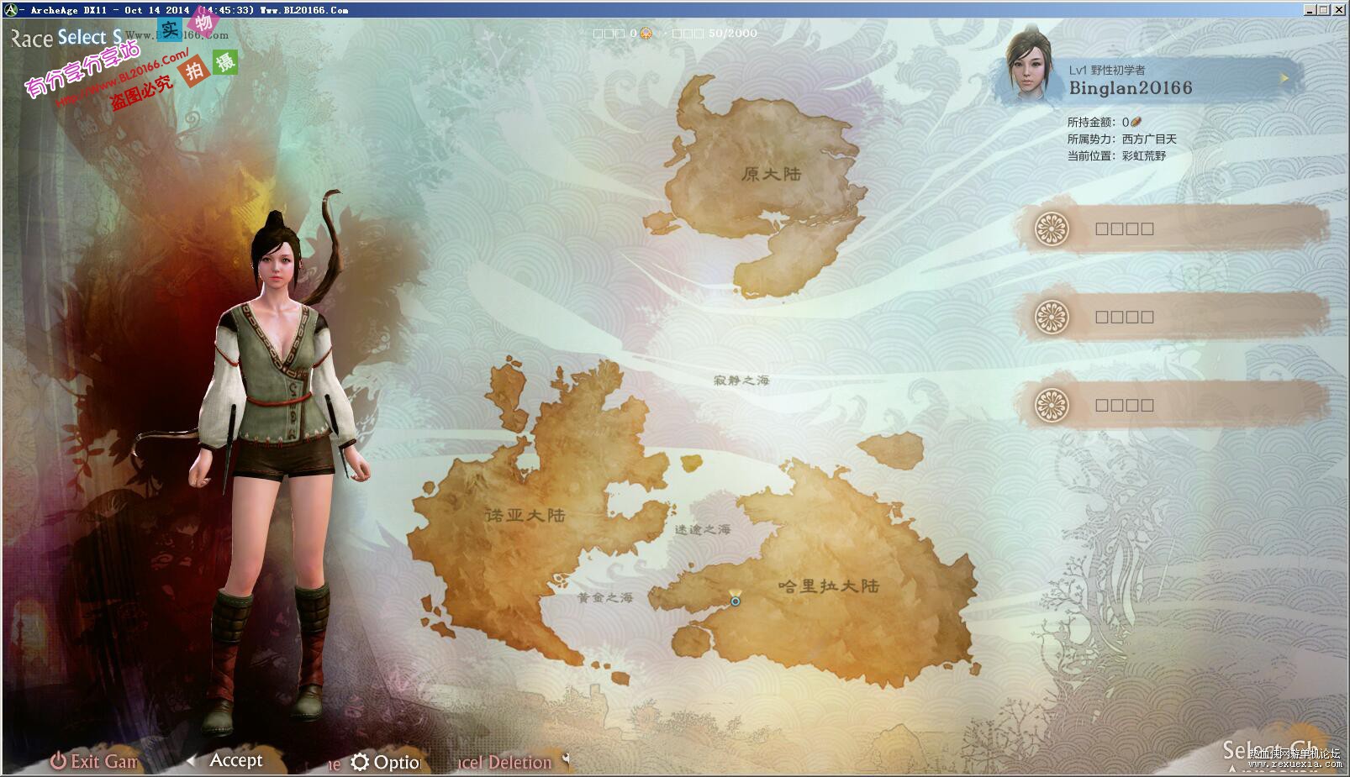This screenshot has height=777, width=1350.
Task: Close the ArcheAge window
Action: click(1338, 9)
